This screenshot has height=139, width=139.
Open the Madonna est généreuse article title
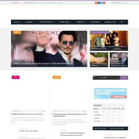pyautogui.click(x=27, y=114)
